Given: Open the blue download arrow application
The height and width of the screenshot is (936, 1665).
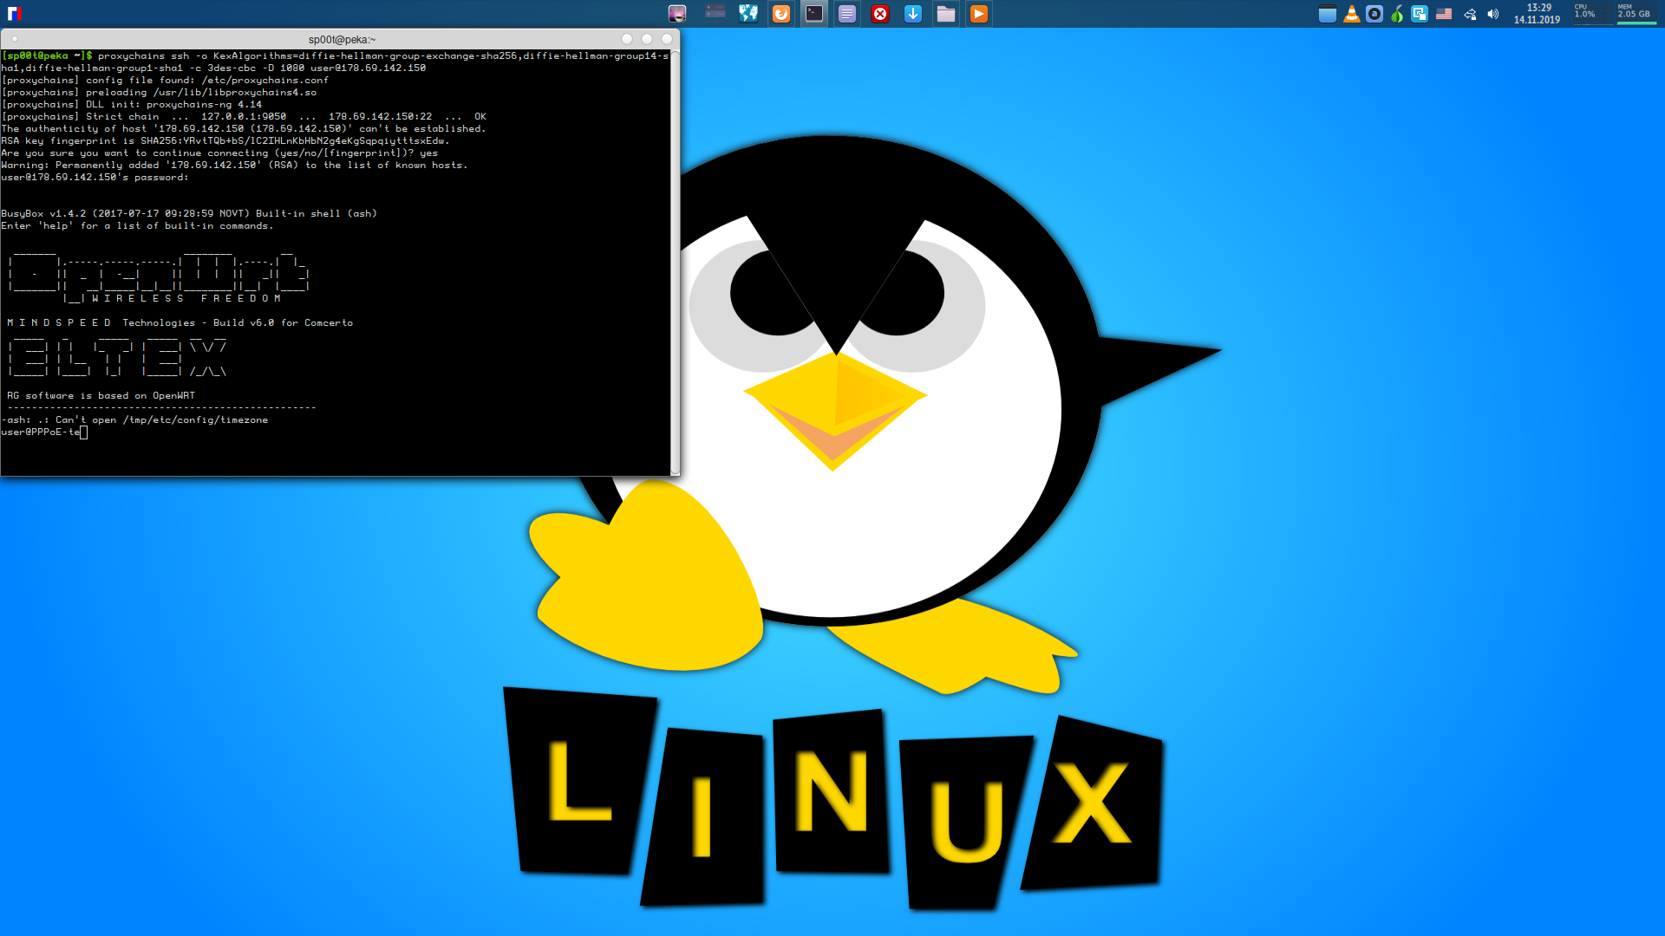Looking at the screenshot, I should [x=913, y=14].
